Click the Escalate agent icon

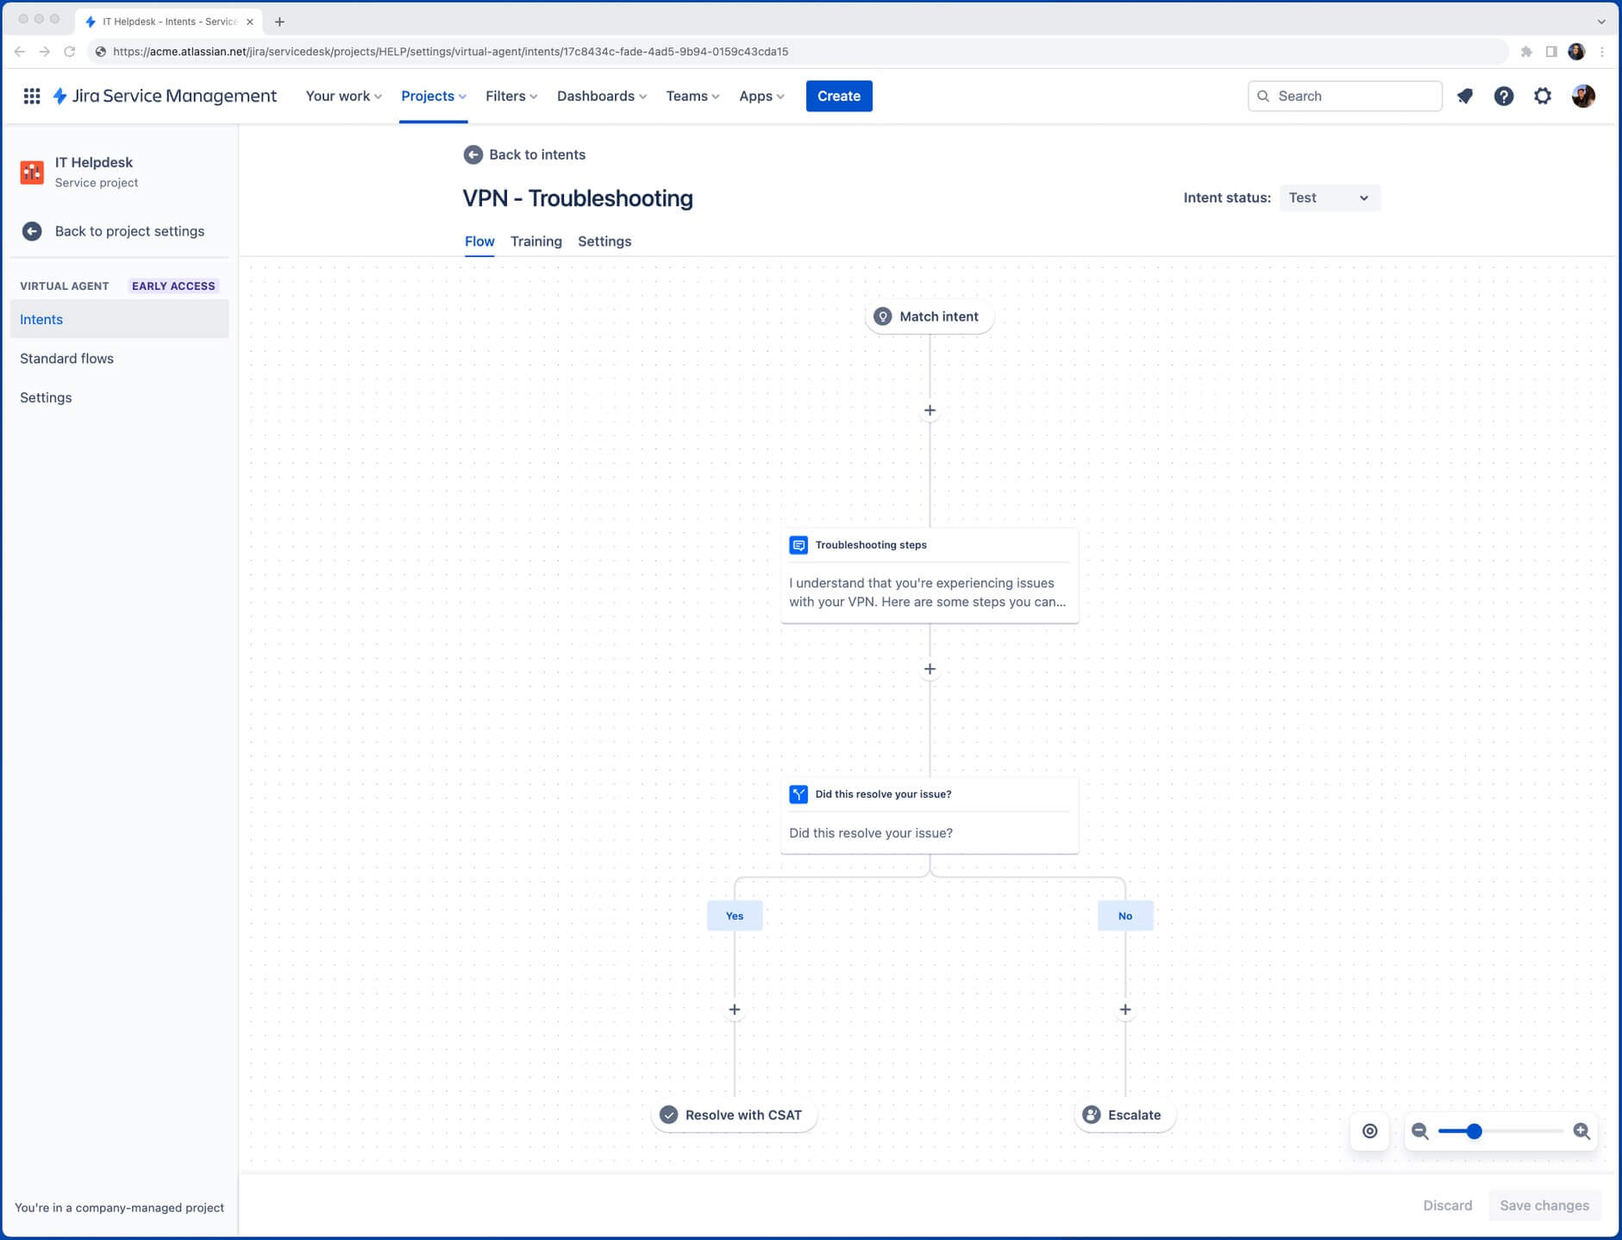point(1092,1114)
